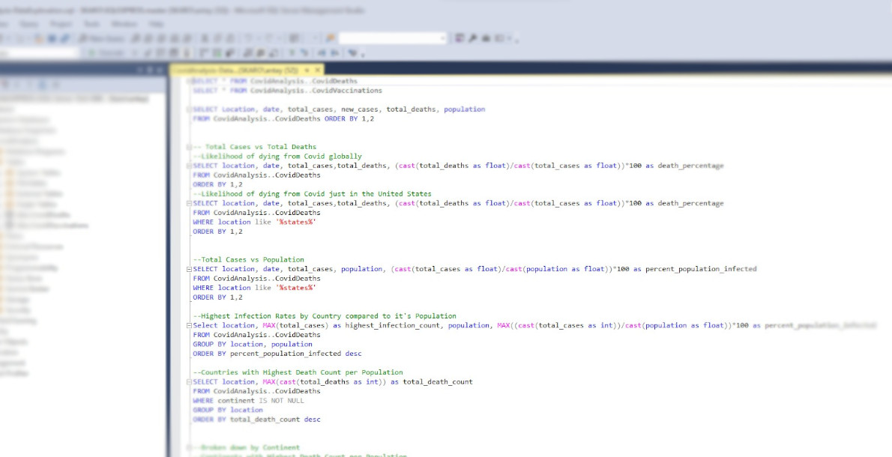The width and height of the screenshot is (892, 457).
Task: Click the Redo icon
Action: pos(268,38)
